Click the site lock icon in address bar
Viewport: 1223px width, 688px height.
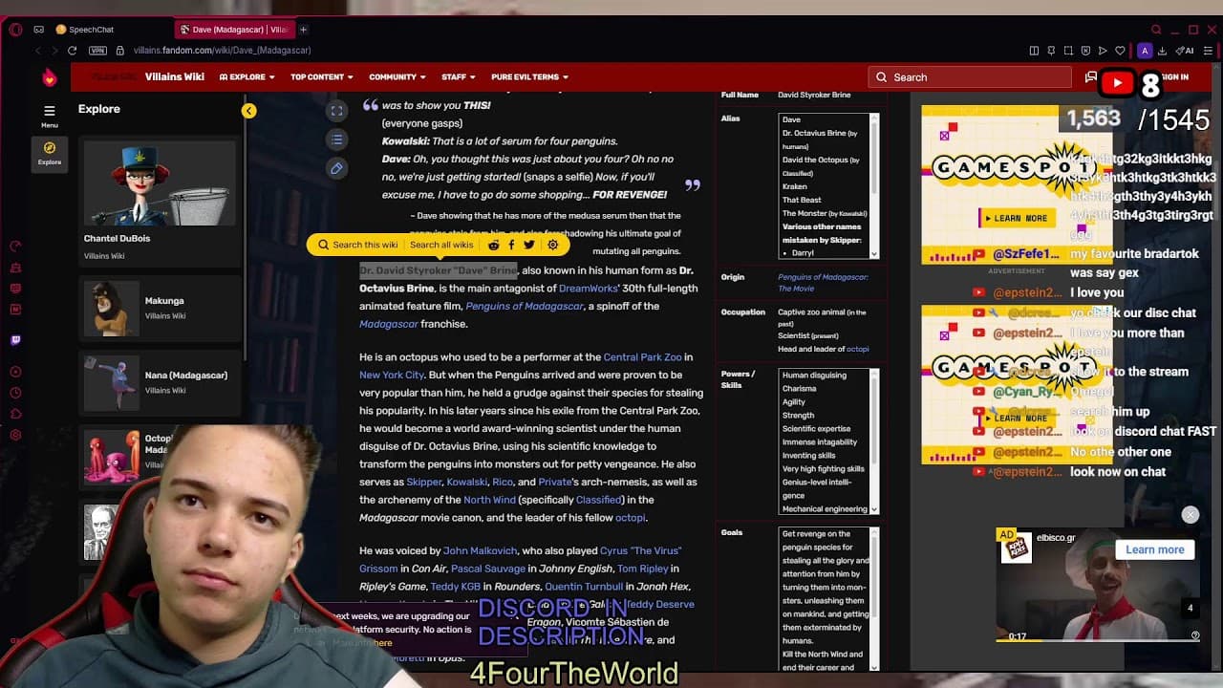(x=119, y=50)
